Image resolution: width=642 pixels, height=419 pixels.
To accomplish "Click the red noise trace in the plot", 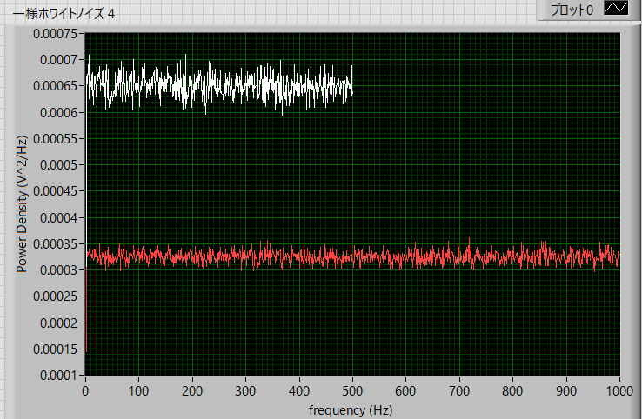I will [348, 256].
